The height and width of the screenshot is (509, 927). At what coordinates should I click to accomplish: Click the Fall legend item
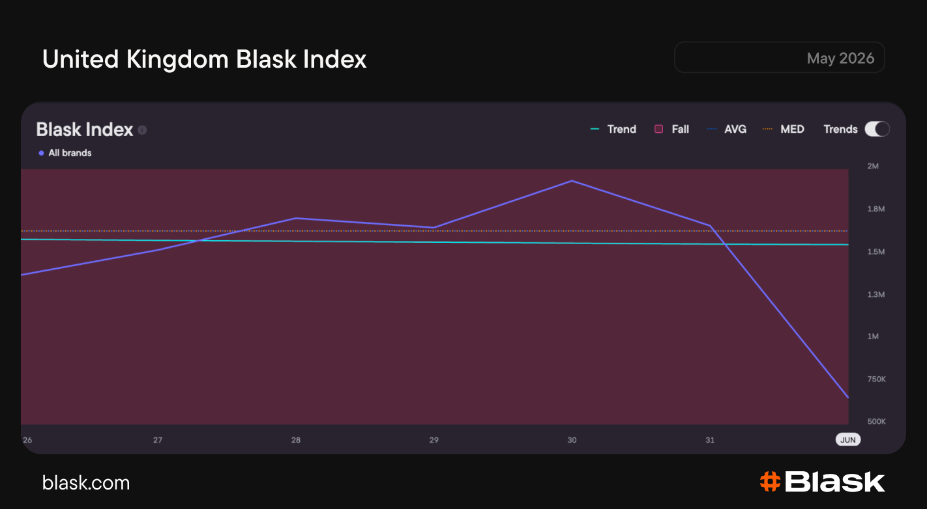coord(671,129)
